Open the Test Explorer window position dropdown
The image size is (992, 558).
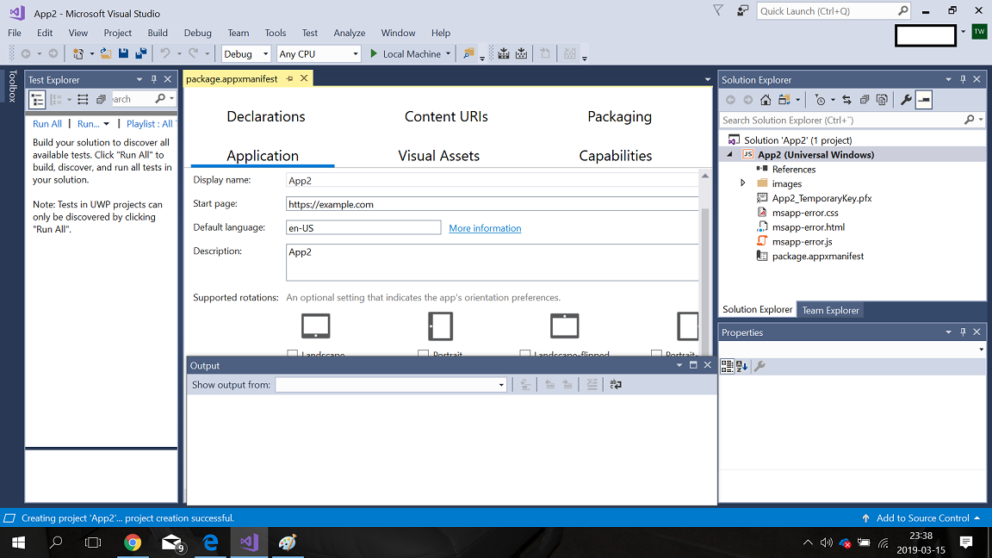(139, 80)
